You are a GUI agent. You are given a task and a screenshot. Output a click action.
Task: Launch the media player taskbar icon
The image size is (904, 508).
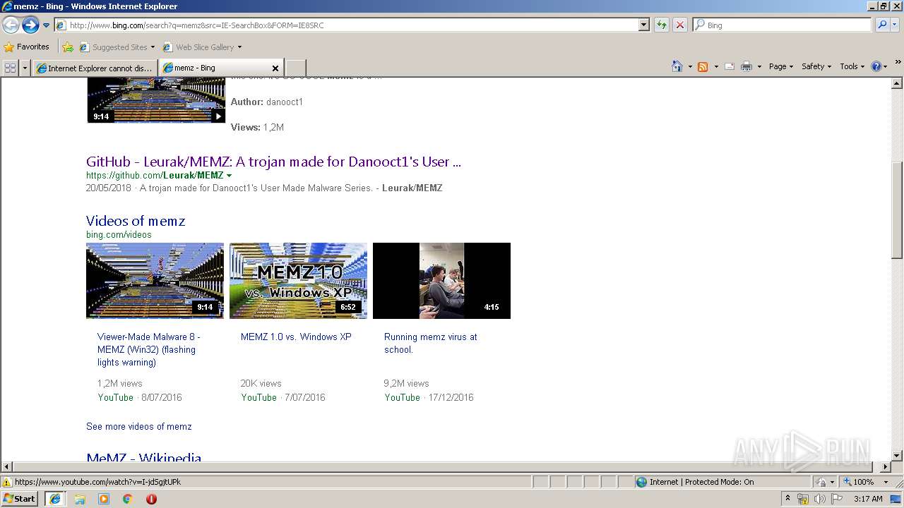pos(104,499)
